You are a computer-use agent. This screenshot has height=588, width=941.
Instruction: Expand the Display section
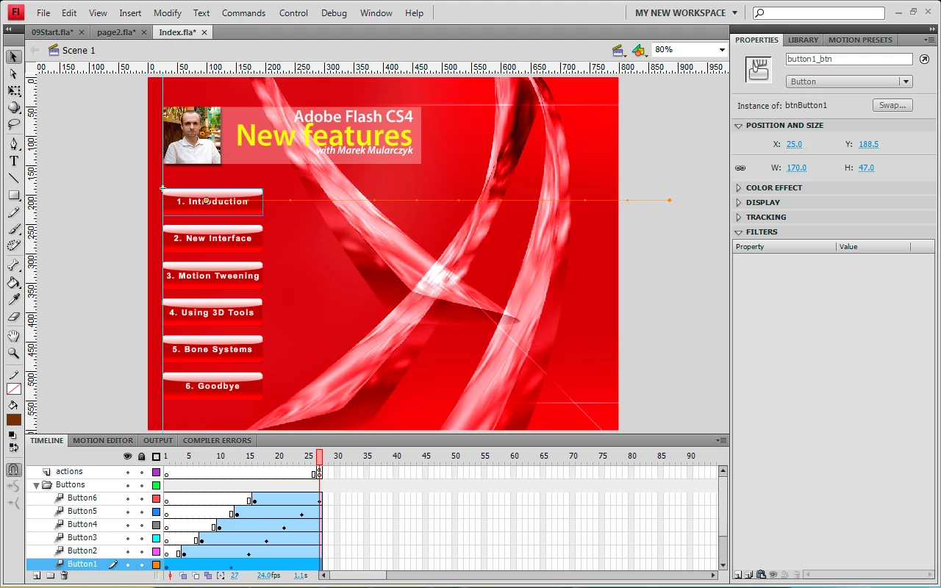point(738,203)
